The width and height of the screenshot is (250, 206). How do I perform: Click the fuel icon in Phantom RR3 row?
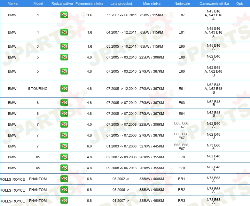(x=64, y=201)
